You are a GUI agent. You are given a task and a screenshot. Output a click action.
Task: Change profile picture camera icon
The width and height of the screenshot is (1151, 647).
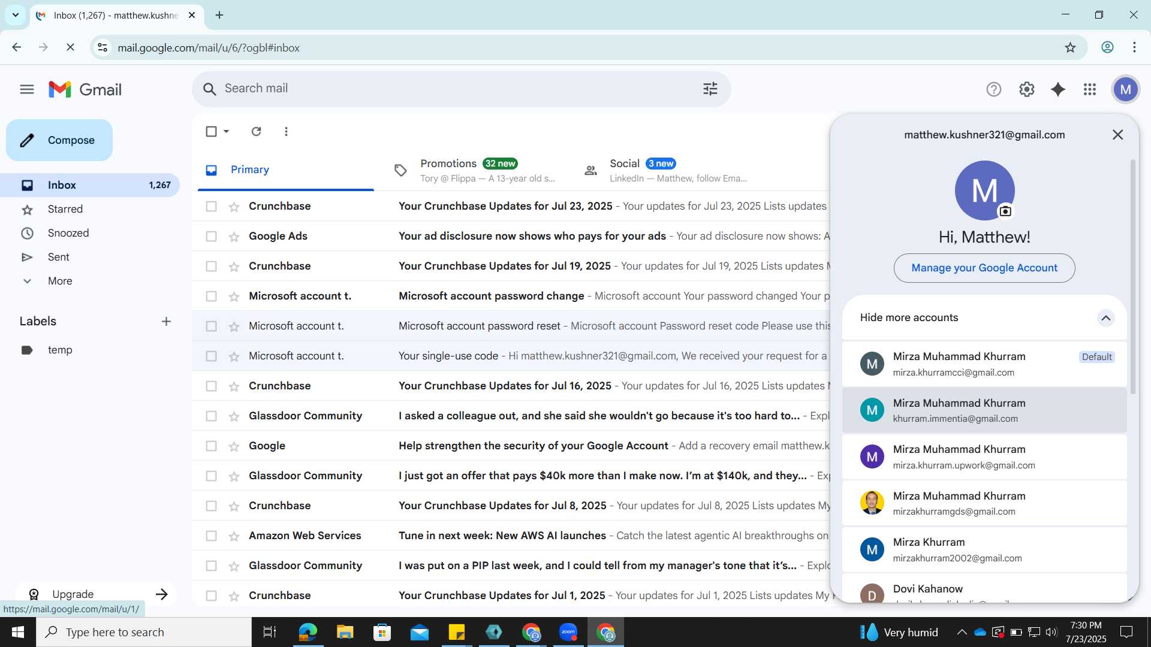[x=1005, y=211]
